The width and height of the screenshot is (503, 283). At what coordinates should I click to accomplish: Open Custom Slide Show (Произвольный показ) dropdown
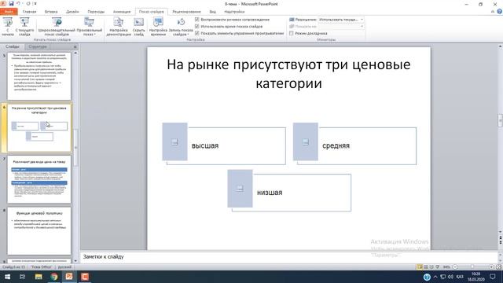(x=89, y=27)
